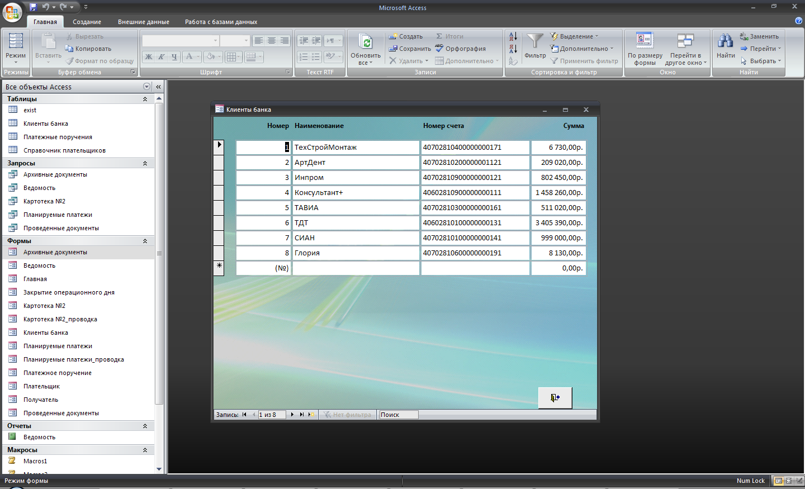This screenshot has height=489, width=805.
Task: Go to the next record
Action: [x=292, y=415]
